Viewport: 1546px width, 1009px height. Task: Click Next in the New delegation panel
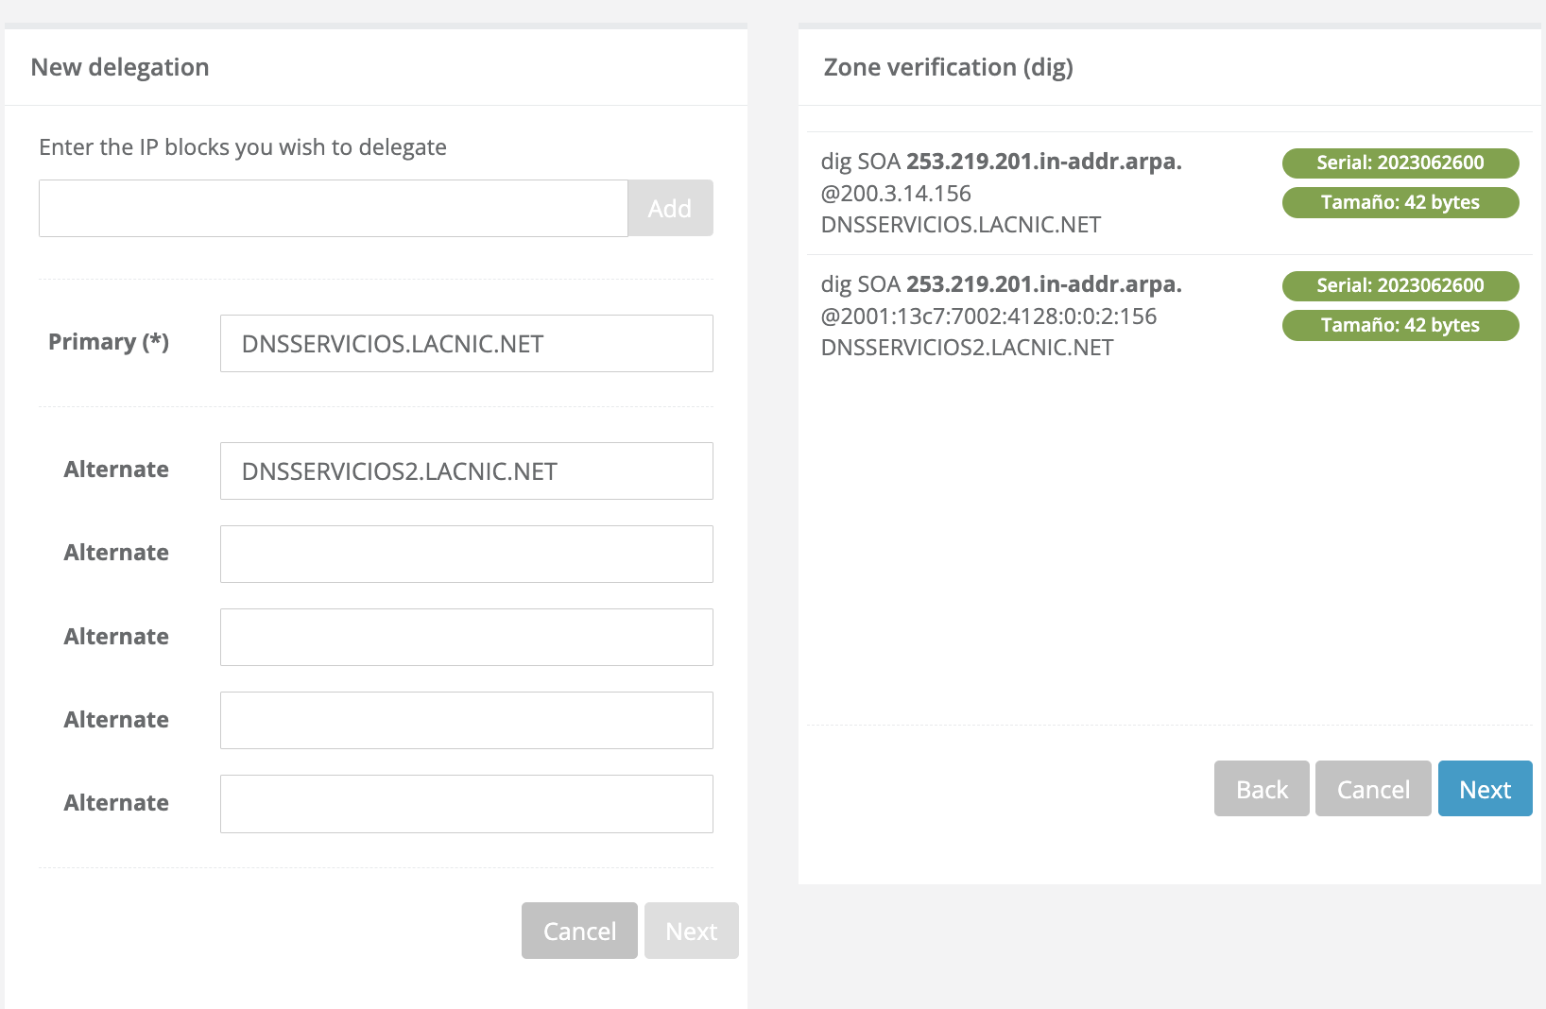(691, 932)
